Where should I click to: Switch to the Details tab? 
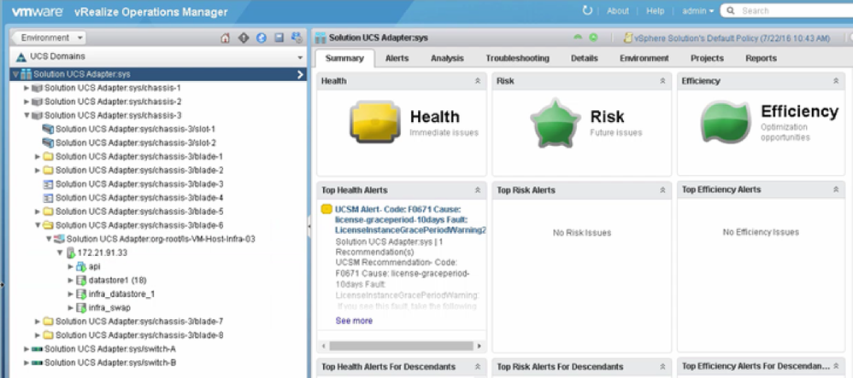pyautogui.click(x=585, y=58)
